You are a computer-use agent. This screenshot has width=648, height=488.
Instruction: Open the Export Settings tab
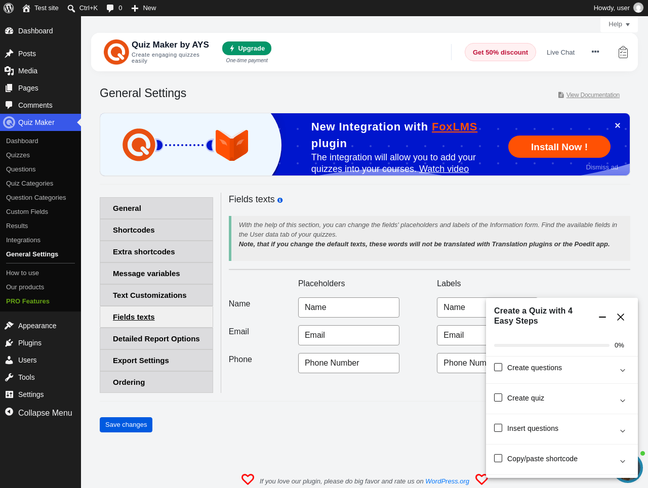click(x=156, y=361)
